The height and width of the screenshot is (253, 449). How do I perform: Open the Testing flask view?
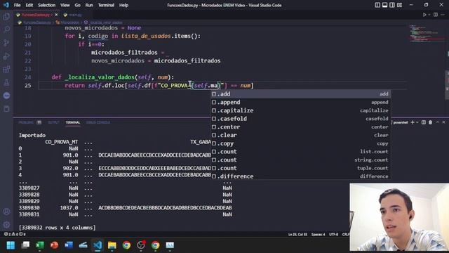tap(6, 83)
